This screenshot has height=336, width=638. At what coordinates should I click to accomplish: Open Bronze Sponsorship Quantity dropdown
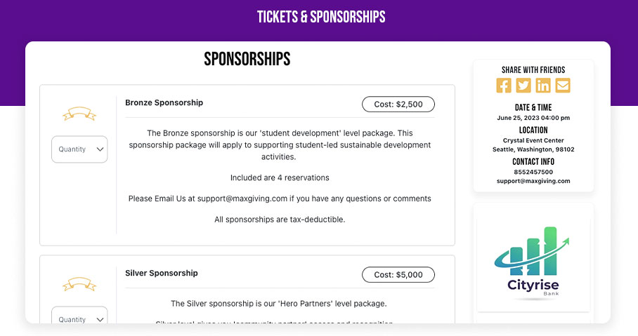[79, 149]
